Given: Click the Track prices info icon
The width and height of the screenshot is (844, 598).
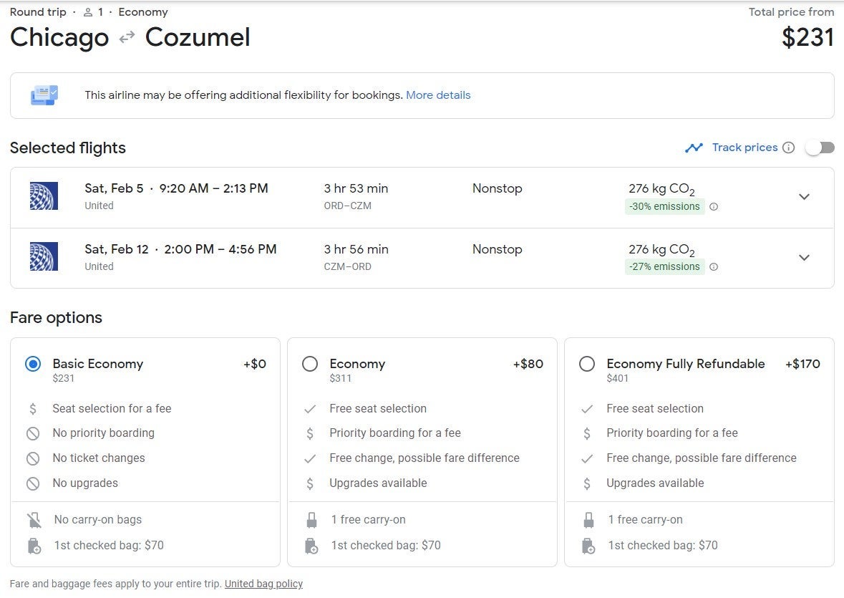Looking at the screenshot, I should tap(788, 148).
